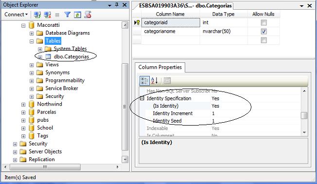Toggle Allow Nulls checkbox on empty row

264,40
